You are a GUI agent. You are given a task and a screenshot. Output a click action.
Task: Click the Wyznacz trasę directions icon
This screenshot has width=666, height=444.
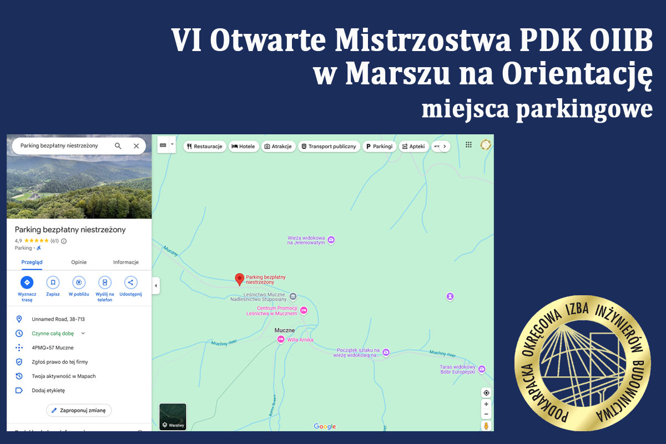[x=27, y=282]
